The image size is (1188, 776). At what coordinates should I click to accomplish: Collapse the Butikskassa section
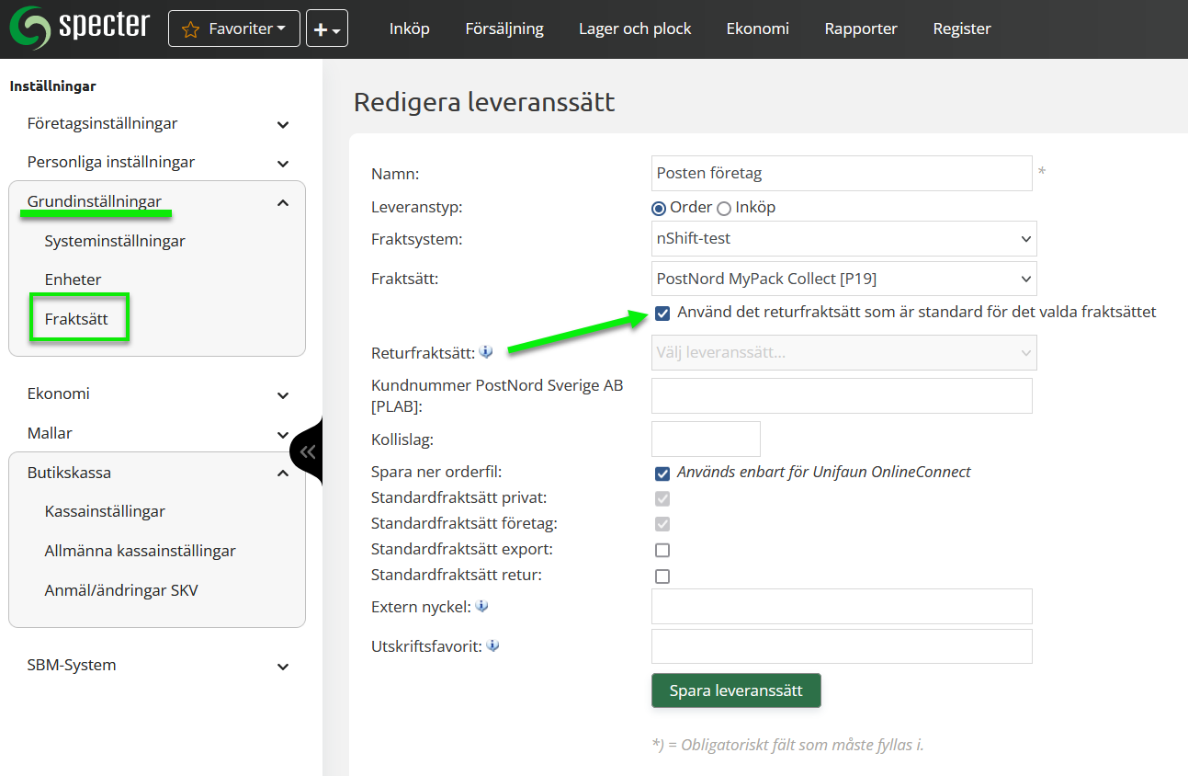(x=283, y=474)
